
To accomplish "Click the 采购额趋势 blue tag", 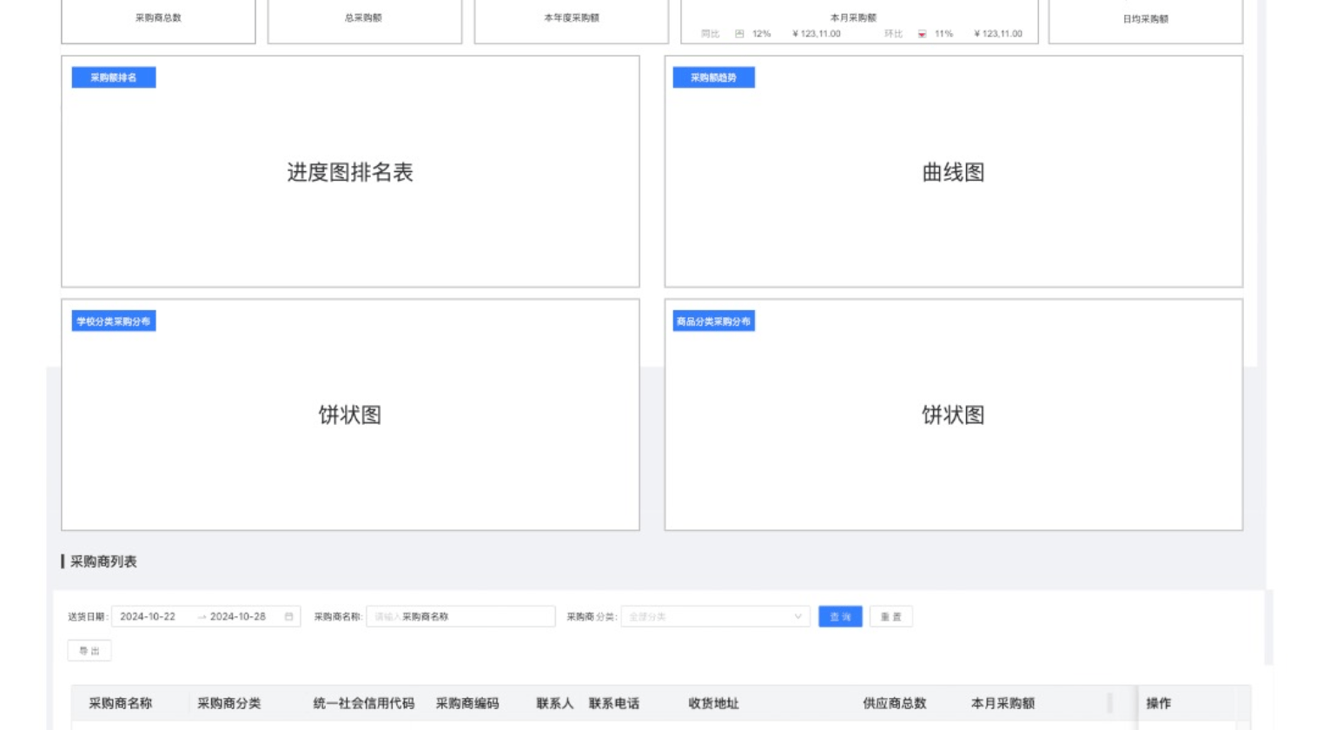I will (x=713, y=77).
